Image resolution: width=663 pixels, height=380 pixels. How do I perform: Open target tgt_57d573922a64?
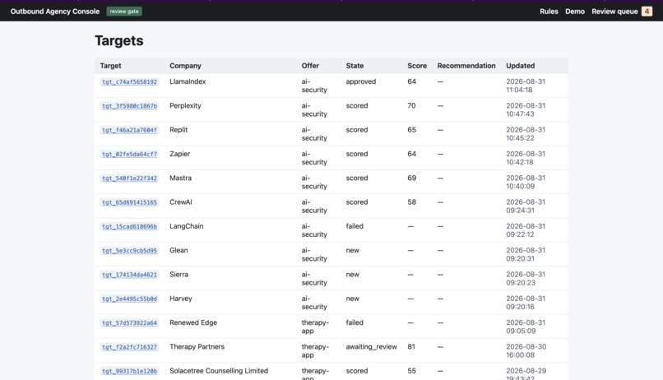[129, 323]
